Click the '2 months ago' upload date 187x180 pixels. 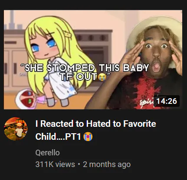(107, 164)
